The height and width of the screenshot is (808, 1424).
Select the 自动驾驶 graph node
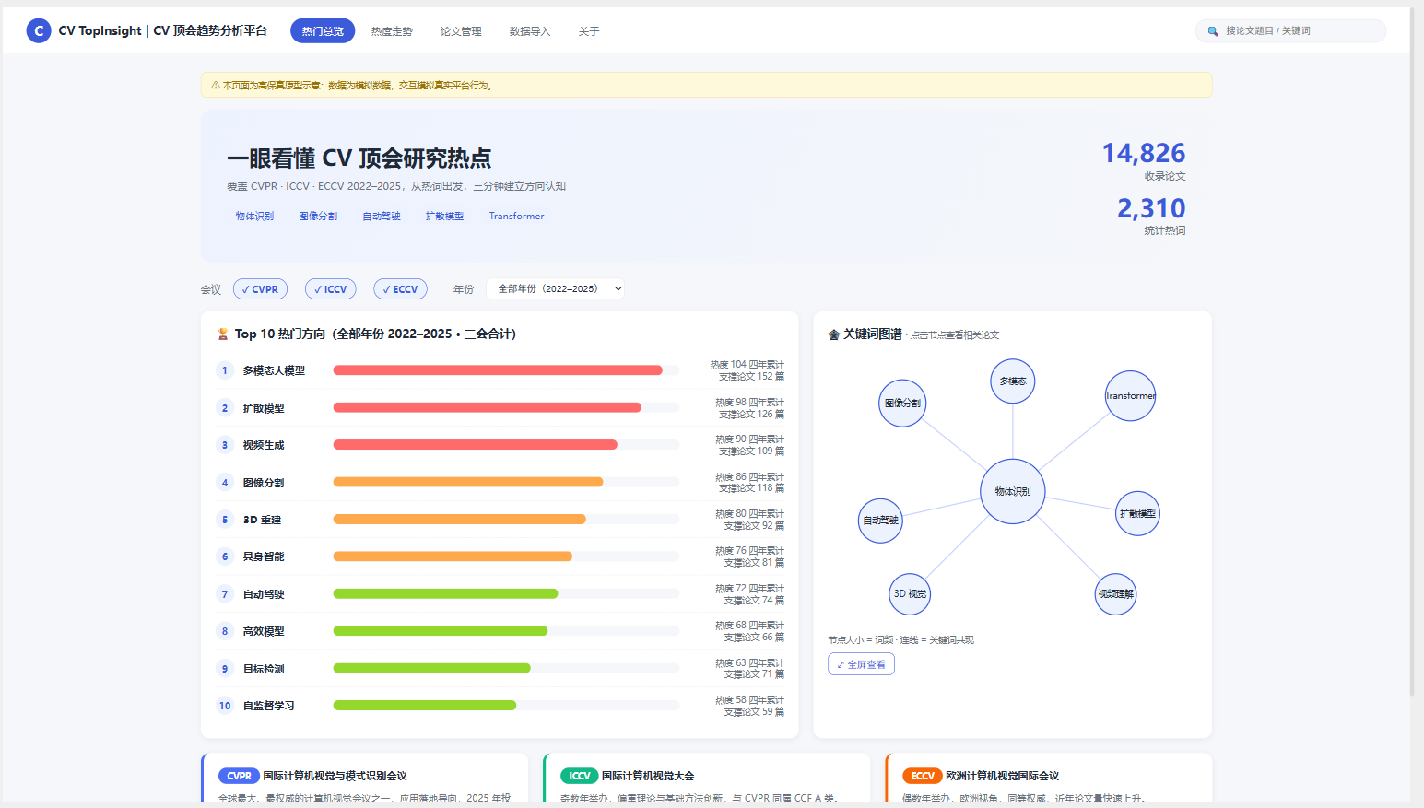(880, 520)
